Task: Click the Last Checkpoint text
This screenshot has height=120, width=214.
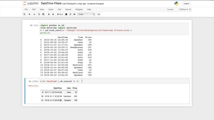Action: (x=74, y=4)
